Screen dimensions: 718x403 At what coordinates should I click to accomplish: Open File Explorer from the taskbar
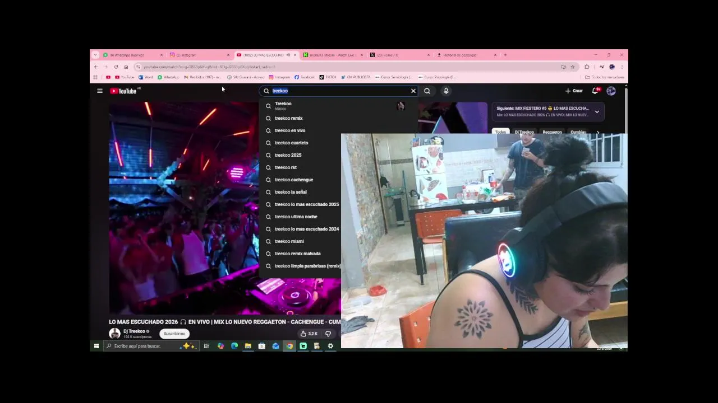(x=248, y=346)
